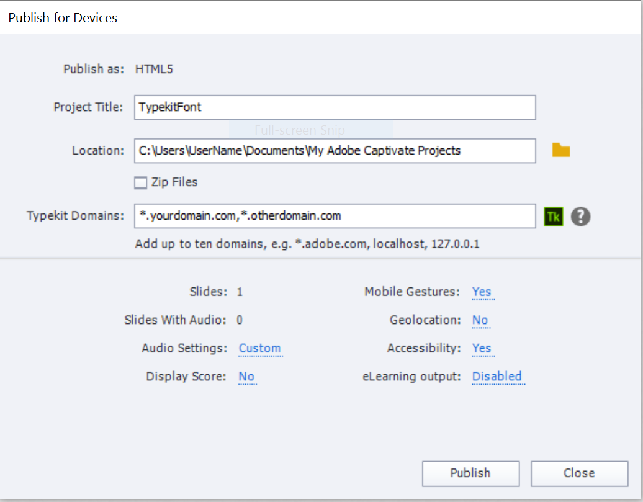This screenshot has width=643, height=502.
Task: Click inside the Typekit Domains field
Action: tap(335, 216)
